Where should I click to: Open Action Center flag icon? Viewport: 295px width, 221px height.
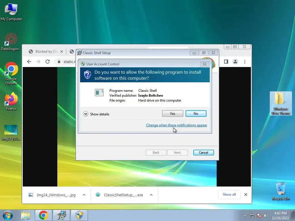point(259,216)
